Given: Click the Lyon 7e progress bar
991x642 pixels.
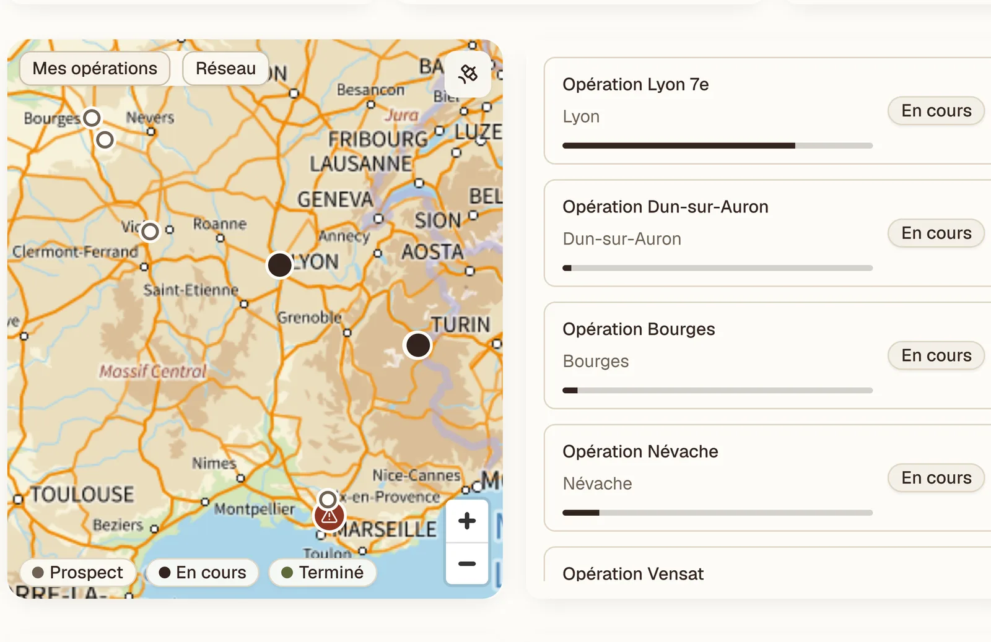Looking at the screenshot, I should click(x=717, y=145).
